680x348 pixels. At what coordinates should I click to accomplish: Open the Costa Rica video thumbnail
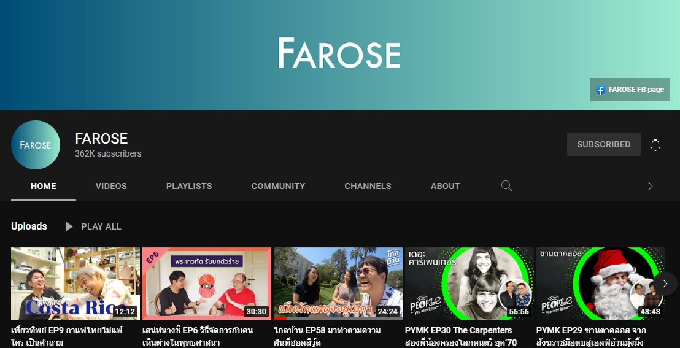click(x=75, y=284)
